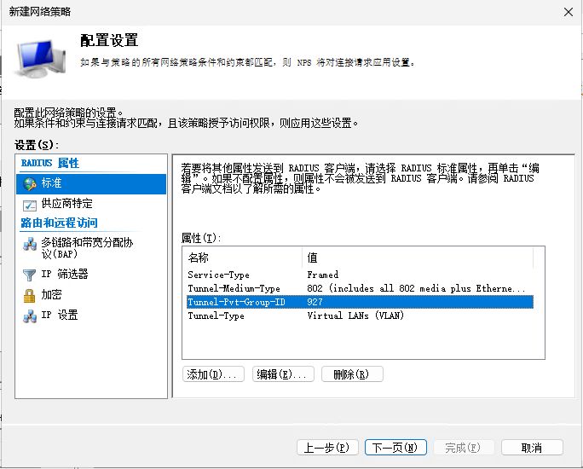Screen dimensions: 583x469
Task: Proceed with the 下一页(N) button
Action: [x=395, y=448]
